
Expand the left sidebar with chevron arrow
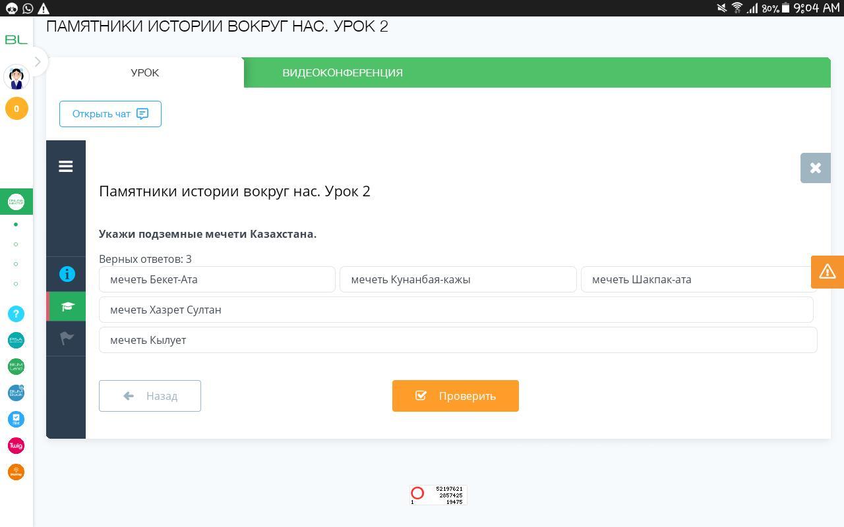(38, 62)
